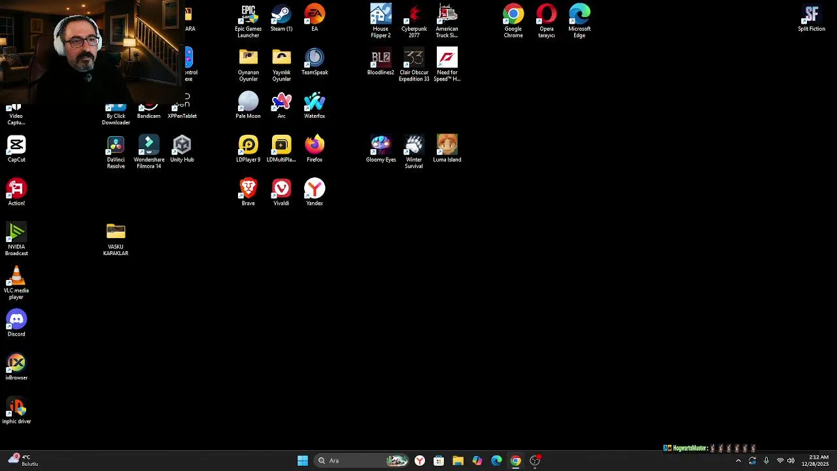Select the Bandicam shortcut
Viewport: 837px width, 471px height.
[x=148, y=112]
